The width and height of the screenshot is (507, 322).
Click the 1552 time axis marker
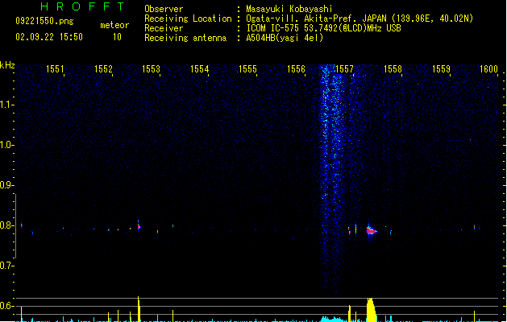click(x=103, y=69)
